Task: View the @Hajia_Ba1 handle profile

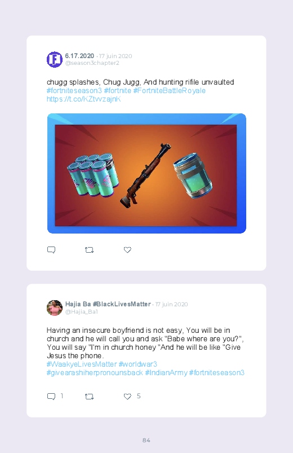Action: (81, 312)
